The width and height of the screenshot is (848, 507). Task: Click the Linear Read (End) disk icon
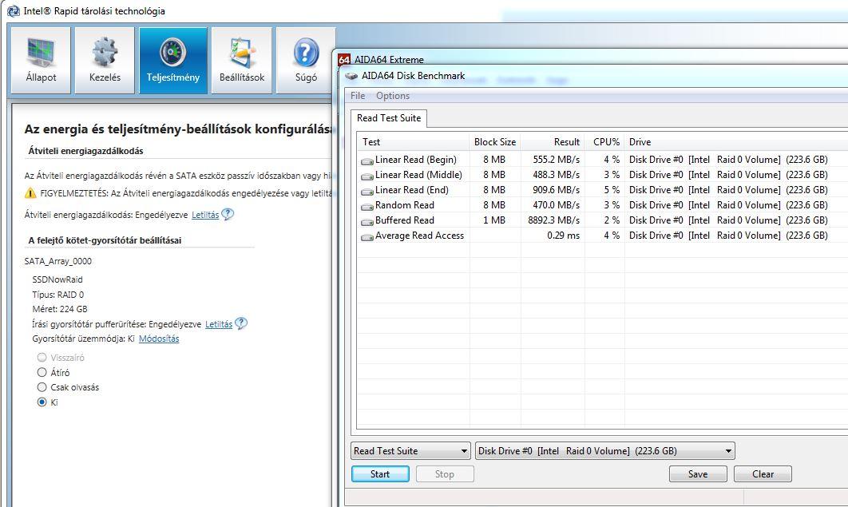pyautogui.click(x=367, y=191)
